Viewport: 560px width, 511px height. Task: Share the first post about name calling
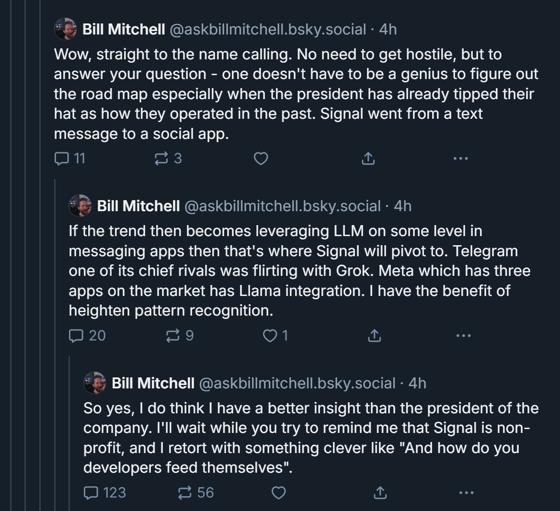pos(367,159)
